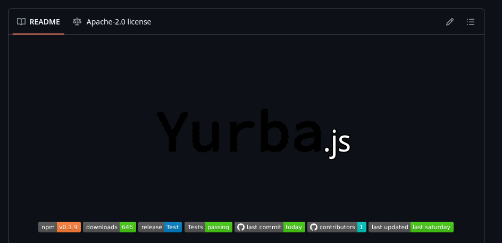Open the release Test badge

coord(160,227)
